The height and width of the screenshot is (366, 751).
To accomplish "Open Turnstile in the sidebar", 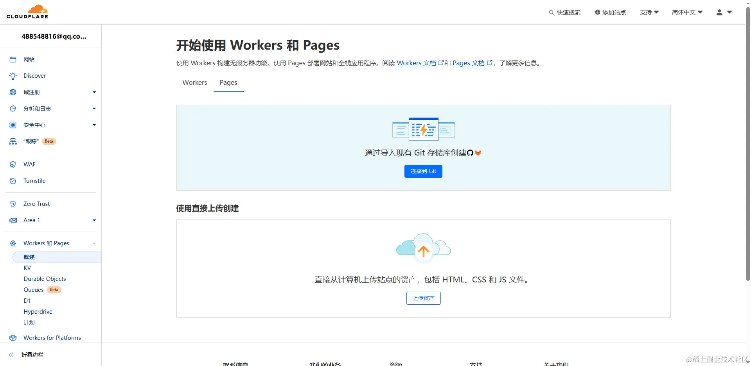I will 34,181.
